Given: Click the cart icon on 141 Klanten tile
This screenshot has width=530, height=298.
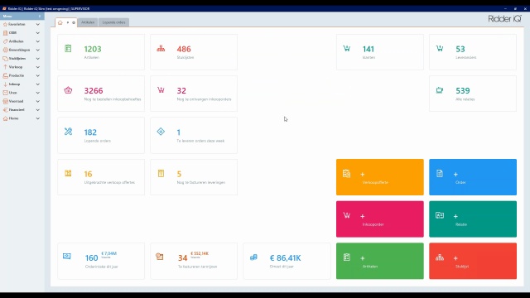Looking at the screenshot, I should 346,49.
